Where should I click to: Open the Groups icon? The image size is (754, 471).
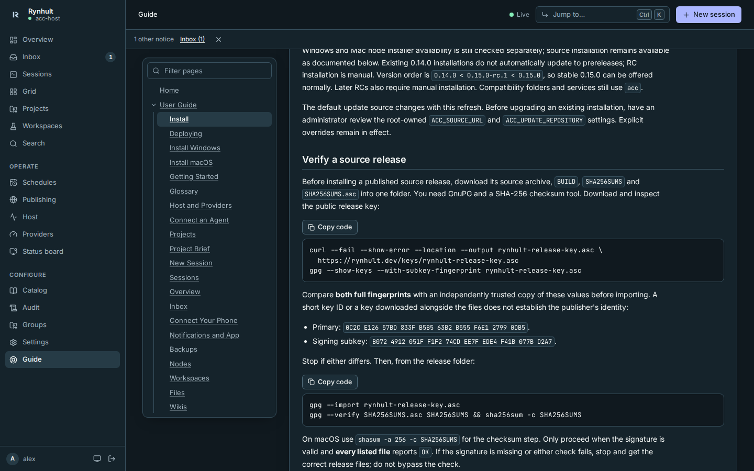coord(14,325)
